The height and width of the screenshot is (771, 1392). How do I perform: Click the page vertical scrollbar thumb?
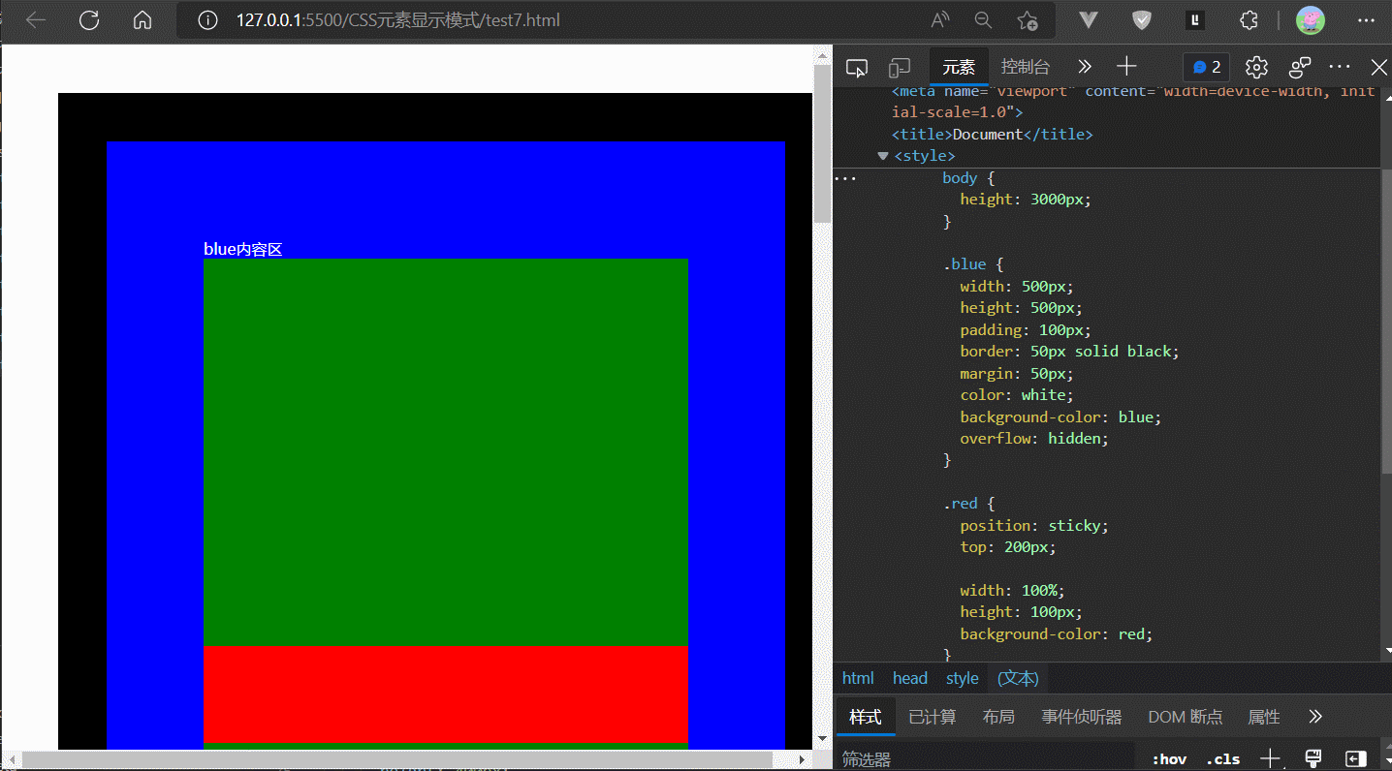pyautogui.click(x=822, y=145)
